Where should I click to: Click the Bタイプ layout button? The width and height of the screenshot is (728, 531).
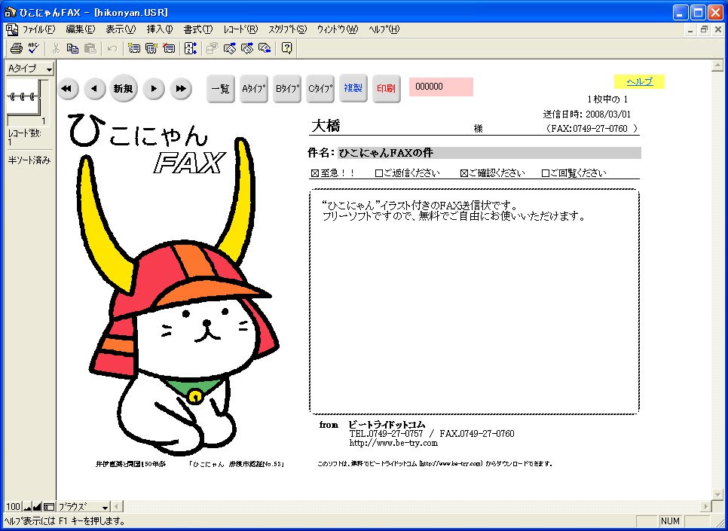pyautogui.click(x=287, y=88)
